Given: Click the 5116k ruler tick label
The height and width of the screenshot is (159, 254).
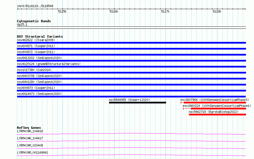Looking at the screenshot, I should (114, 11).
